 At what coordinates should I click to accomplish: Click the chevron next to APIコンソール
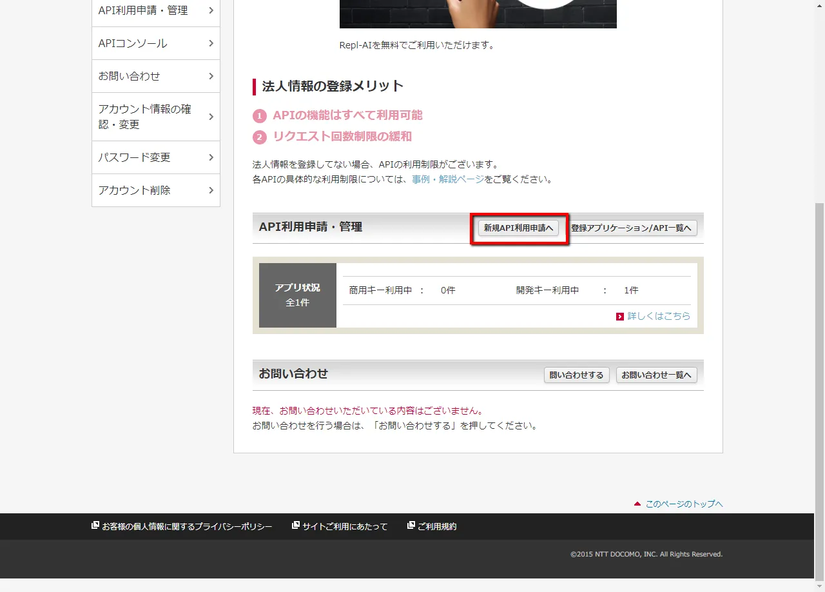(x=211, y=43)
